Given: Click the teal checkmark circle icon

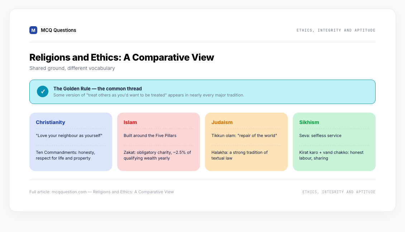Looking at the screenshot, I should (43, 91).
